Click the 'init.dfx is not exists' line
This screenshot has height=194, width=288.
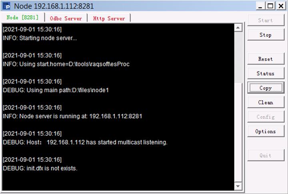click(40, 168)
